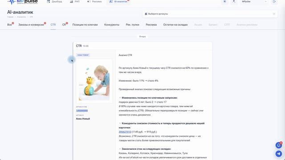Click the СПП tab
The height and width of the screenshot is (160, 285).
(x=227, y=25)
